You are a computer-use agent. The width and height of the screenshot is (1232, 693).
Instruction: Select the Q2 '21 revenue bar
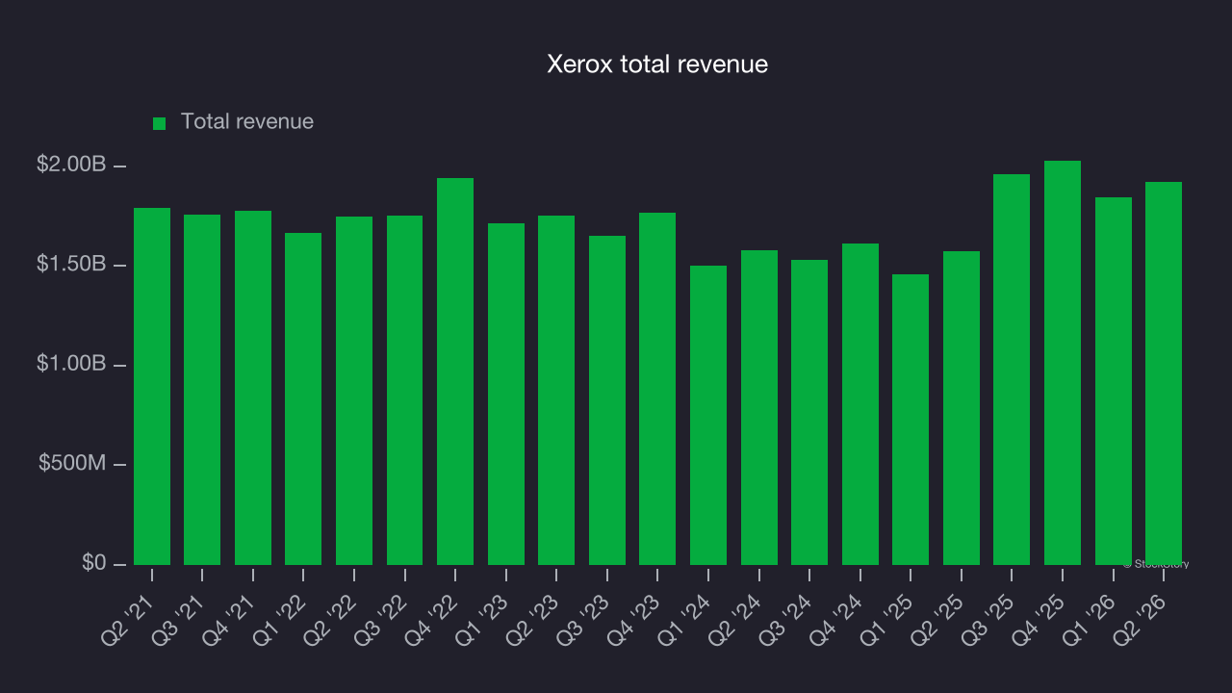pos(152,386)
